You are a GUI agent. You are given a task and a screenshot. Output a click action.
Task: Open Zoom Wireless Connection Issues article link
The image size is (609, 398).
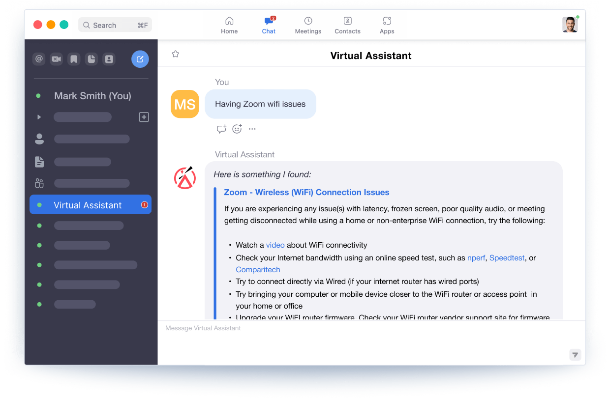pyautogui.click(x=306, y=192)
